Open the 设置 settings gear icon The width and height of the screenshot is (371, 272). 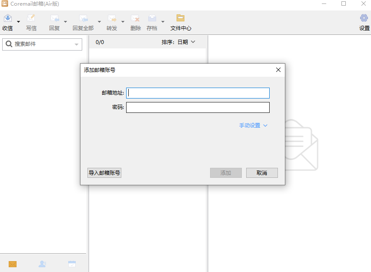pyautogui.click(x=364, y=19)
